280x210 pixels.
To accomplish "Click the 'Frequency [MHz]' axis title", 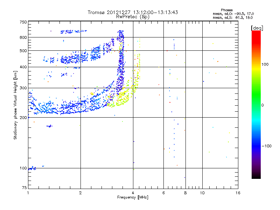I will (133, 197).
